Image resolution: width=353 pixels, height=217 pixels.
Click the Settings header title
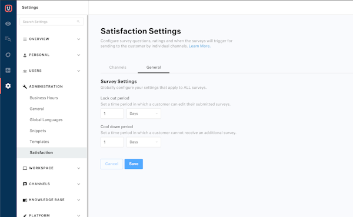tap(30, 8)
